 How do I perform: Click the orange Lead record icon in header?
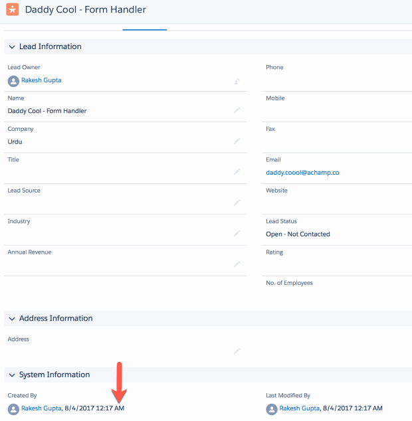[12, 10]
